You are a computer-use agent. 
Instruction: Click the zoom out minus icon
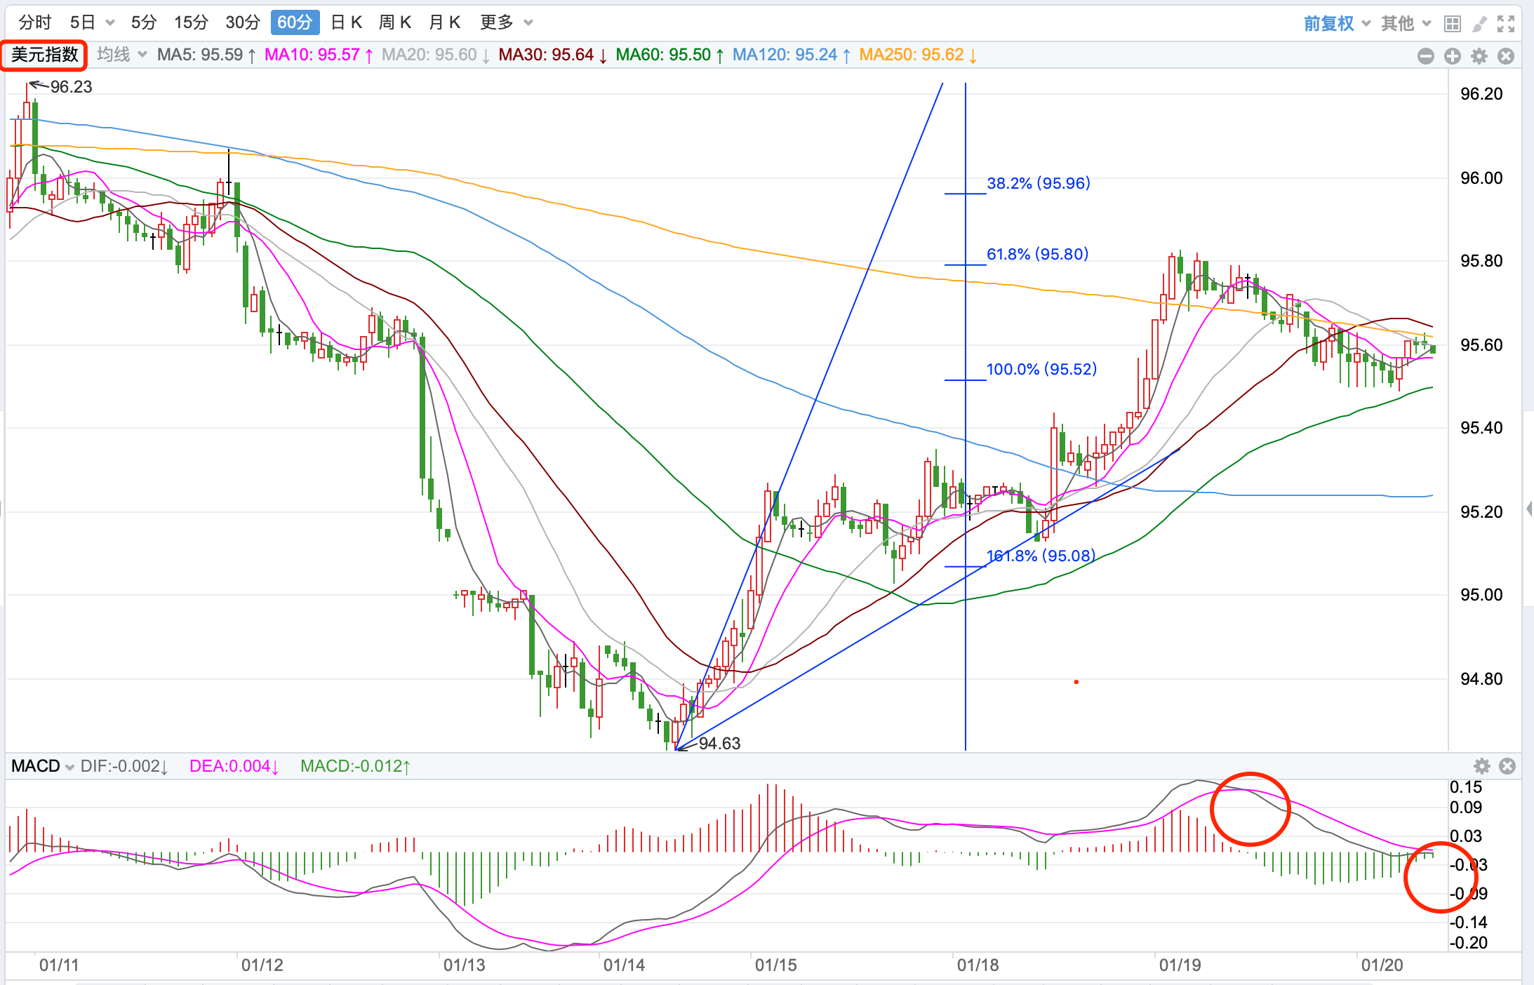coord(1426,56)
